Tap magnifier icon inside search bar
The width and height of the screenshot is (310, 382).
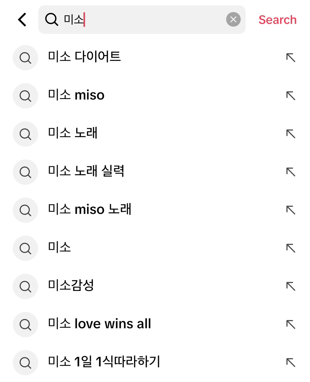point(51,20)
